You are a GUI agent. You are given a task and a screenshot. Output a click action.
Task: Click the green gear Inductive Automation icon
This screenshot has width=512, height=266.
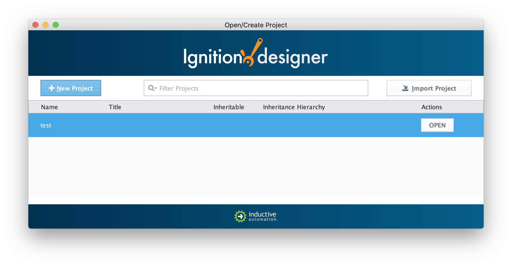[x=240, y=216]
